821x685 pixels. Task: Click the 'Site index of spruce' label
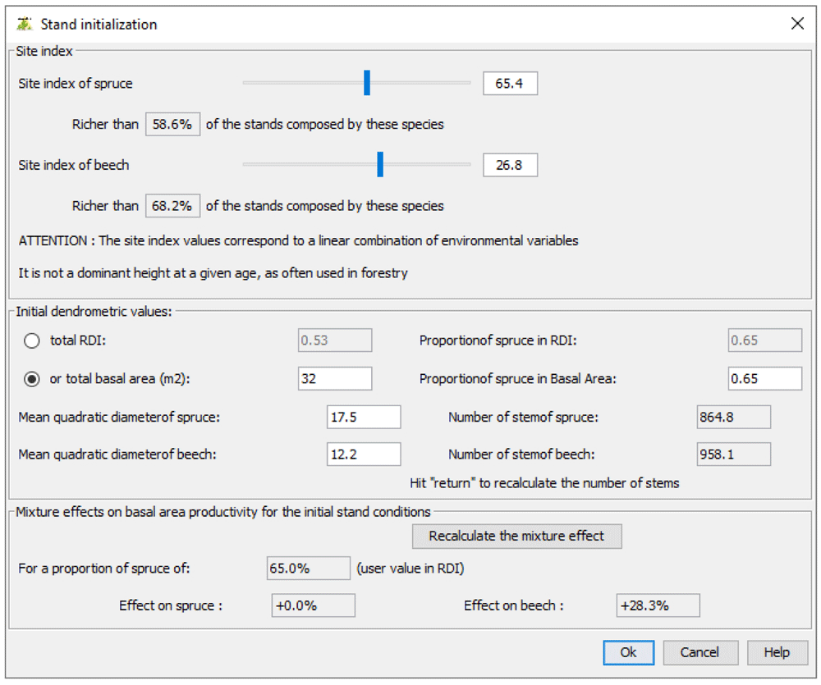(x=76, y=84)
